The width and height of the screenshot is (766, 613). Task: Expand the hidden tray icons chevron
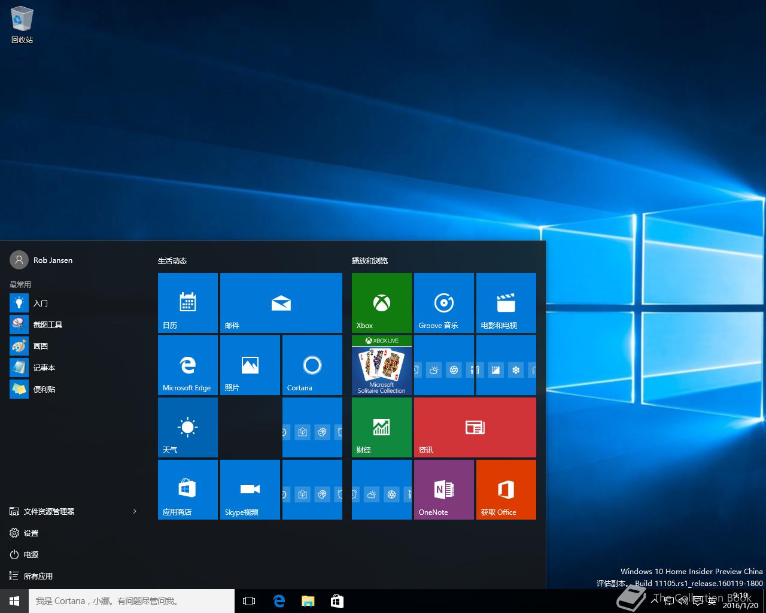[655, 601]
